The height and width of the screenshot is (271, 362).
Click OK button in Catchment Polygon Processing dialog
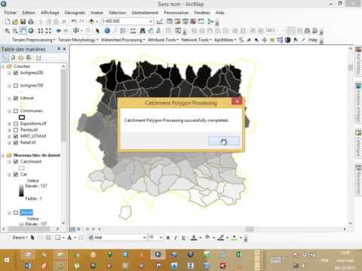coord(224,142)
